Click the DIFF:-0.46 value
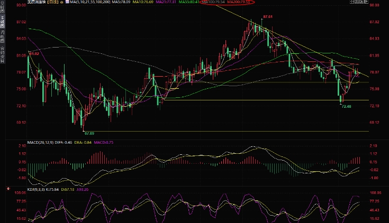 64,143
